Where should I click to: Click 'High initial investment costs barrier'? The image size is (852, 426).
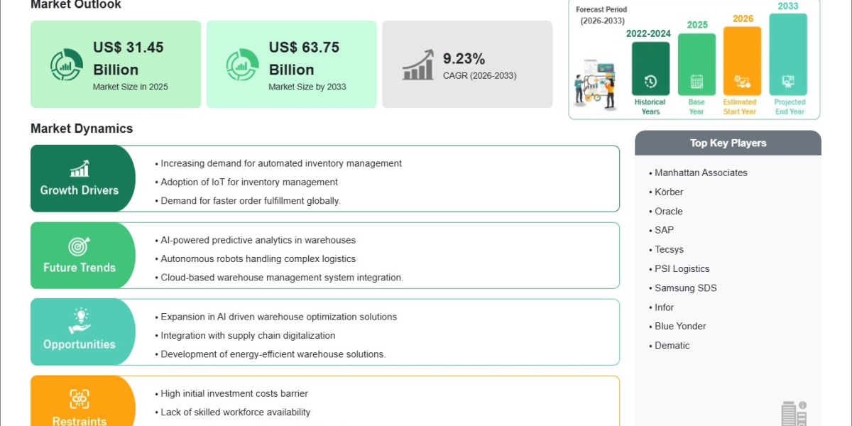click(234, 393)
